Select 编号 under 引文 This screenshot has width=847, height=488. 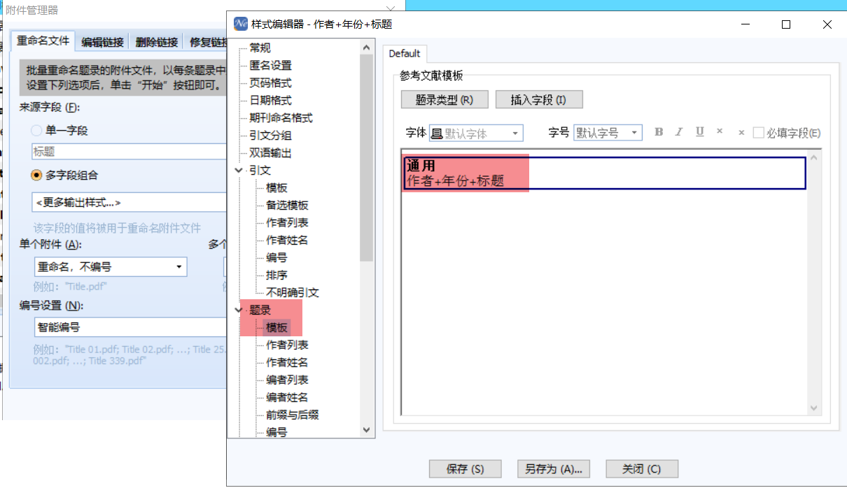(276, 257)
